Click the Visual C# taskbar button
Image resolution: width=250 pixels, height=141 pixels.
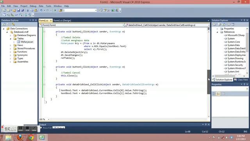pos(42,137)
